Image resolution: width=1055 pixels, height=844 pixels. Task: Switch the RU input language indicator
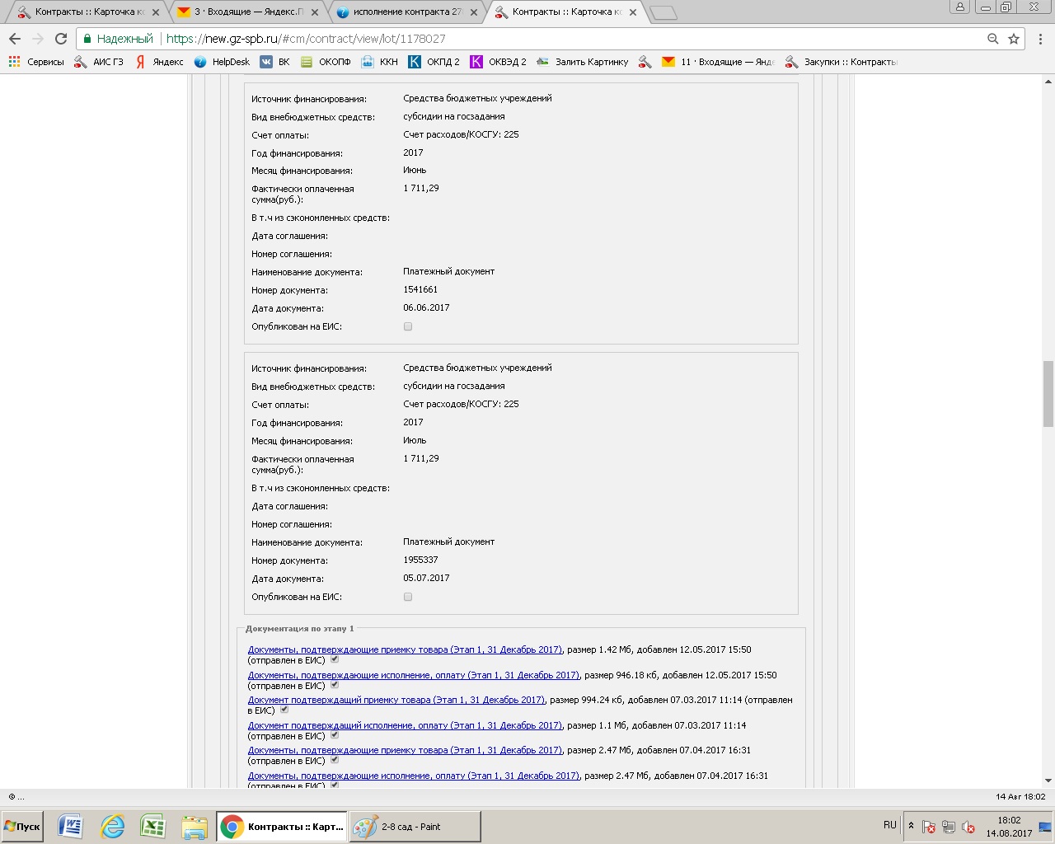point(890,825)
